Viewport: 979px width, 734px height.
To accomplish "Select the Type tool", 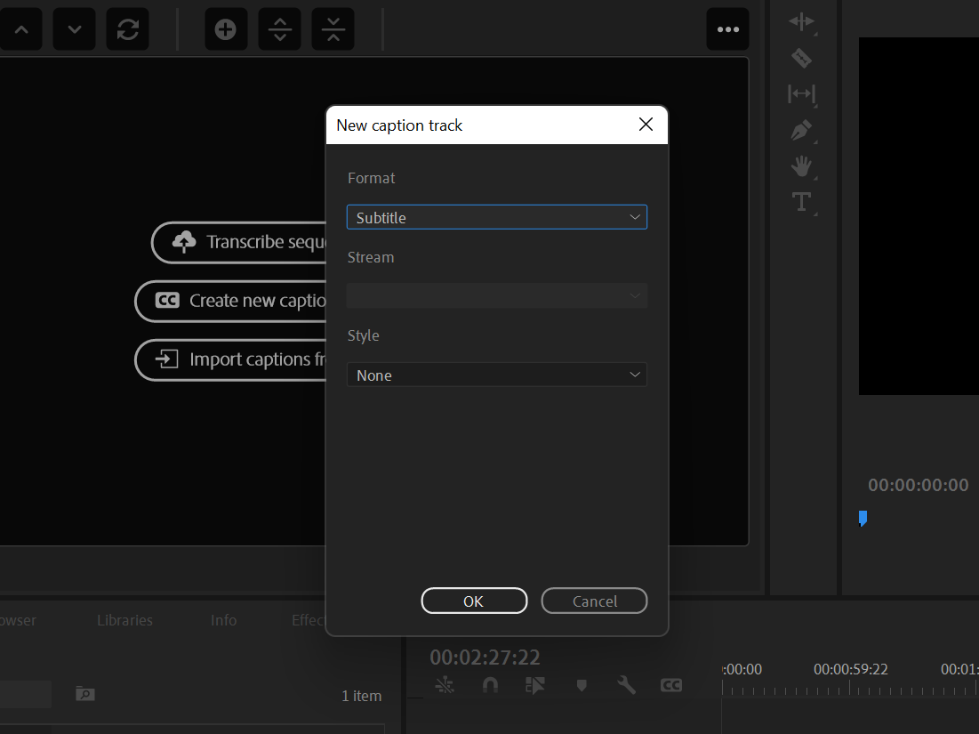I will coord(801,202).
